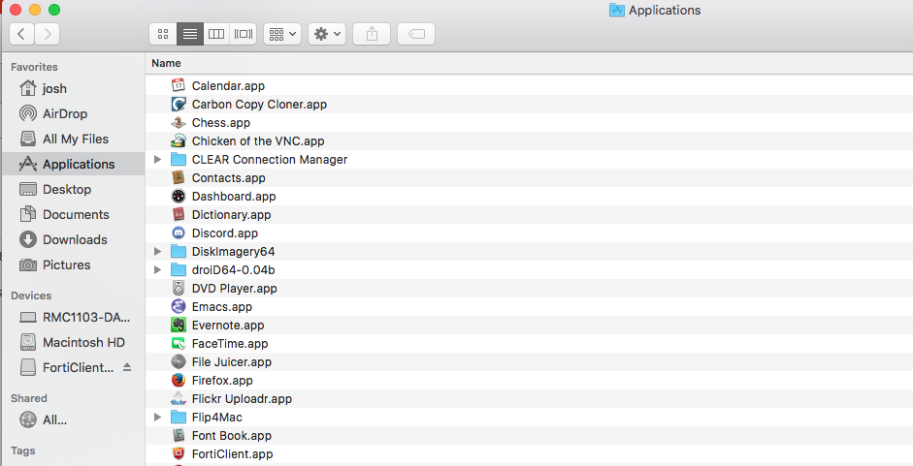Open Documents from the sidebar
Screen dimensions: 913x466
[74, 215]
